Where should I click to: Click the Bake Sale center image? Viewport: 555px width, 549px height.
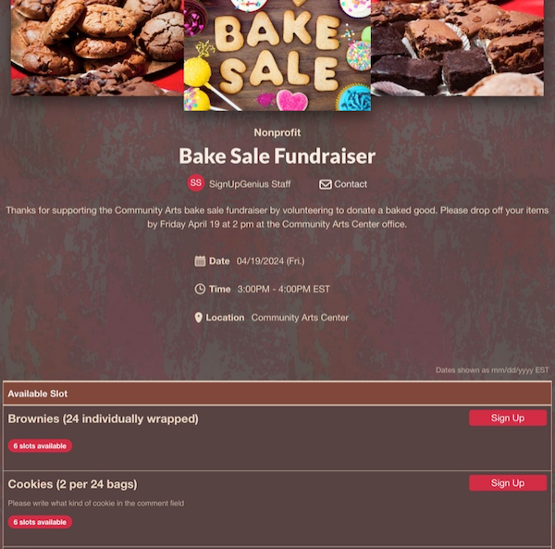click(x=277, y=56)
